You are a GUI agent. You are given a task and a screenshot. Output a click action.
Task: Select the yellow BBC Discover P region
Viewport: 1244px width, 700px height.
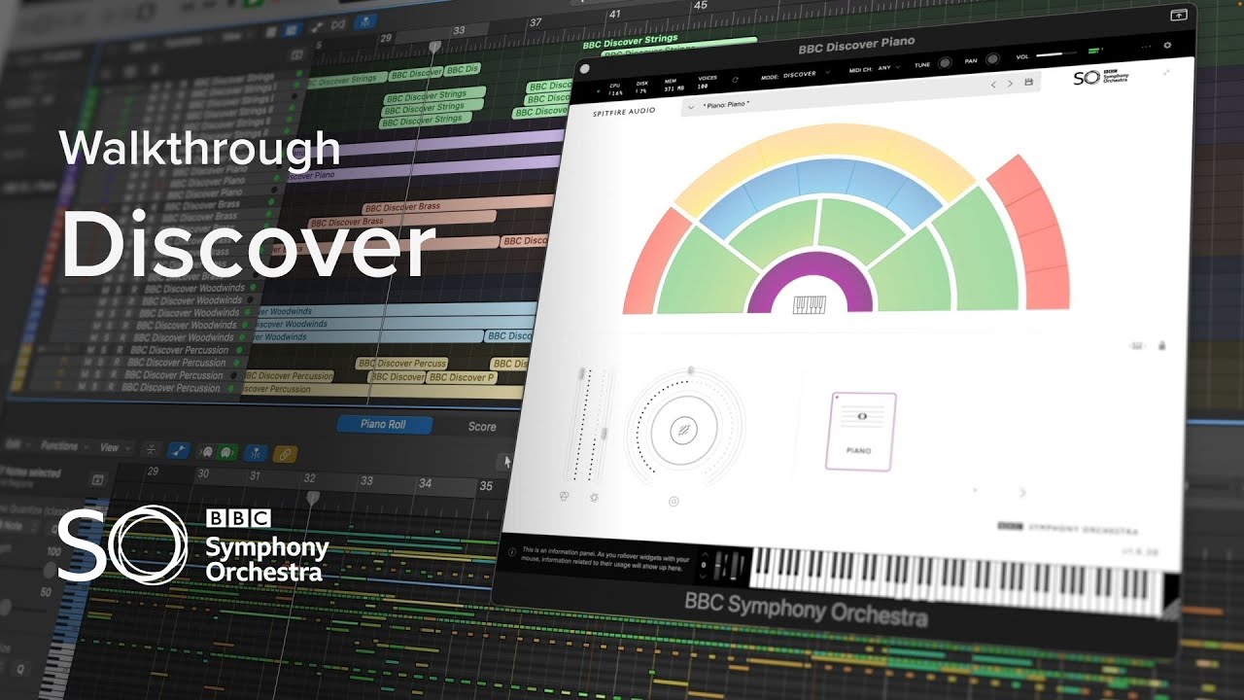pyautogui.click(x=462, y=377)
